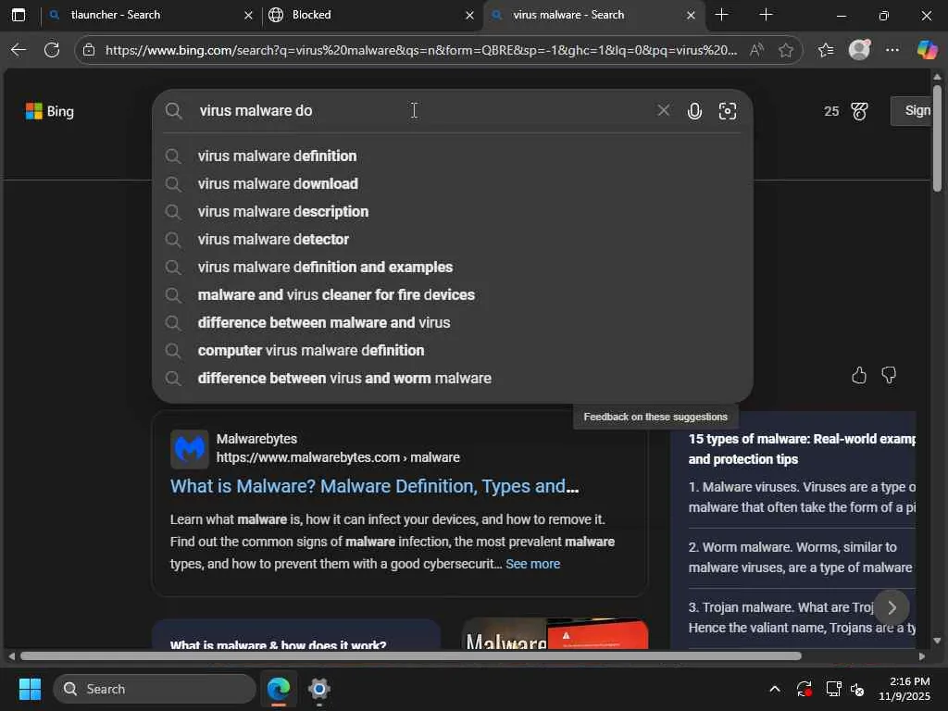Click the search magnifier icon in the Bing box
This screenshot has width=948, height=711.
(173, 111)
